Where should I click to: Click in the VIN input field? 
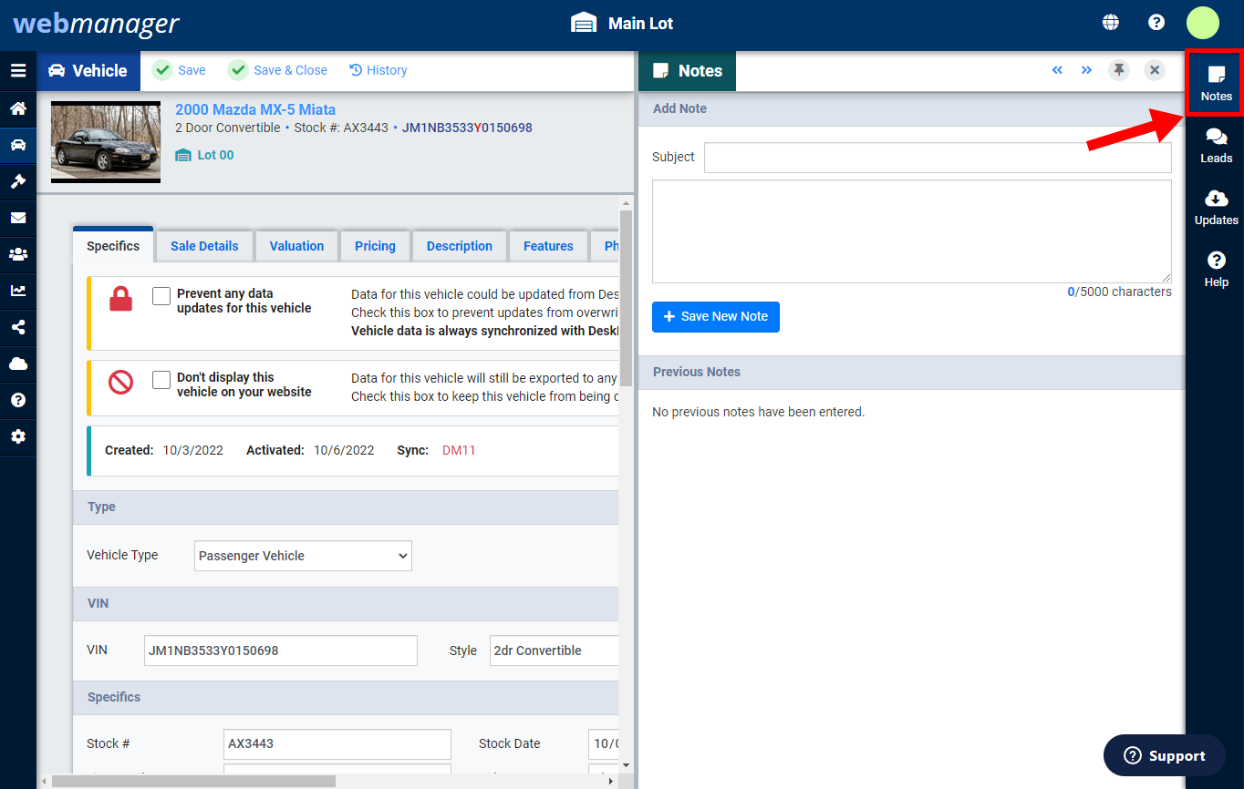click(x=281, y=651)
